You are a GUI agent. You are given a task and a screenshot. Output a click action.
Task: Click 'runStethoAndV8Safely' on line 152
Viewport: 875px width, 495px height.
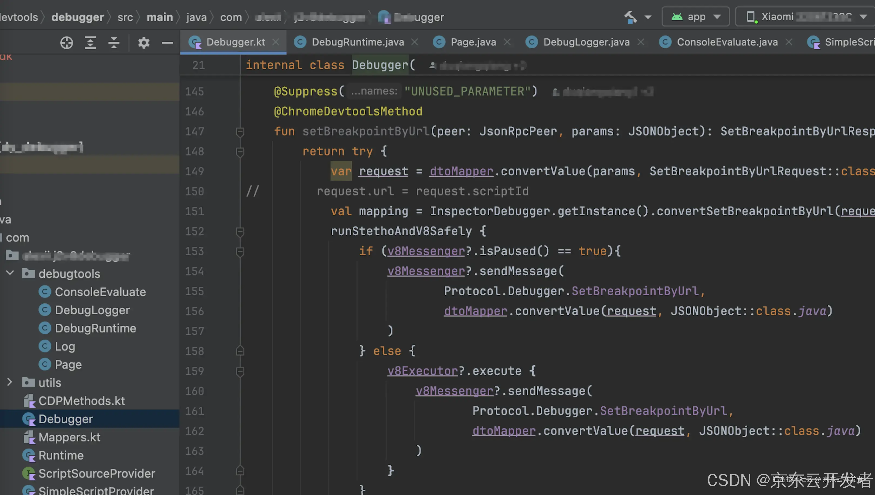pos(401,231)
